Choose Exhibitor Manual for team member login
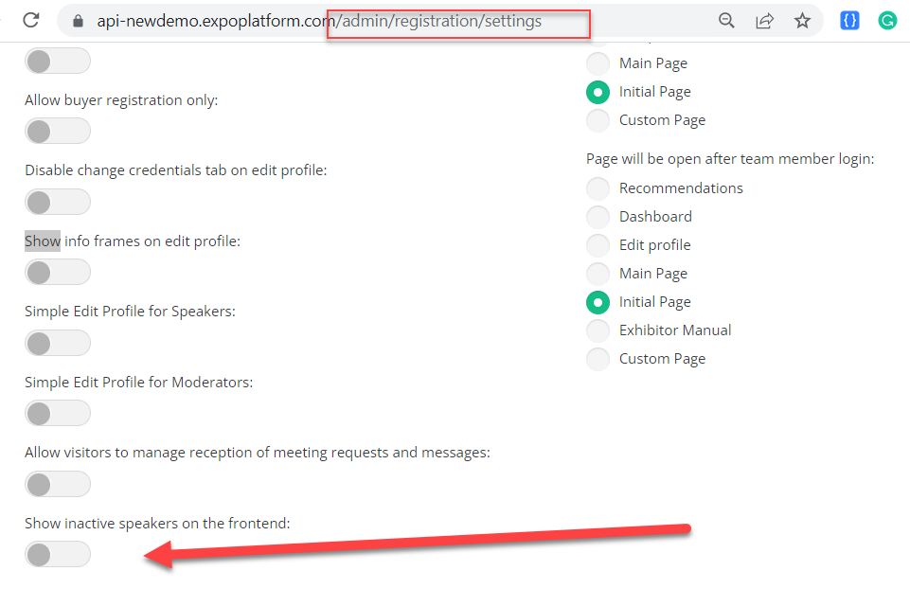Image resolution: width=910 pixels, height=589 pixels. [x=598, y=330]
